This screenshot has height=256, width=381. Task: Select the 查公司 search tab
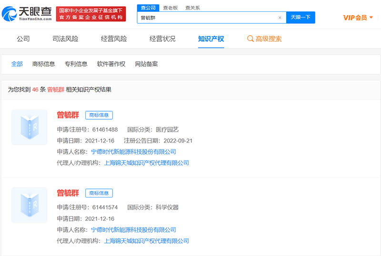point(148,8)
